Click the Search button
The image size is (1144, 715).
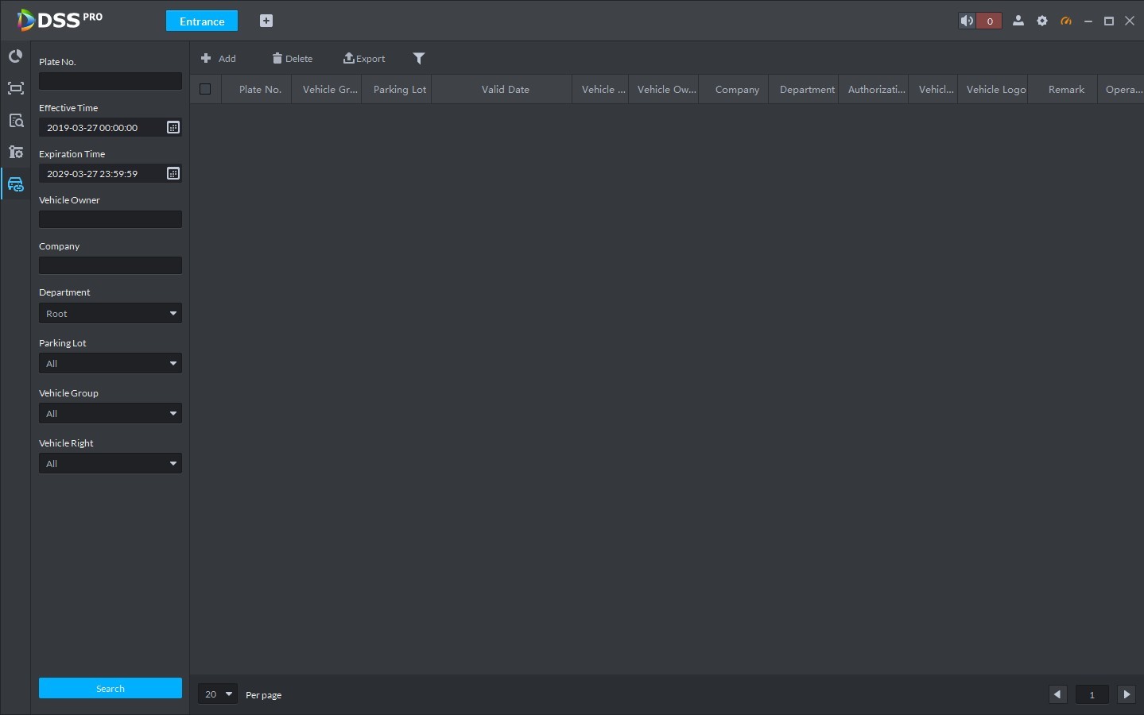pos(111,688)
